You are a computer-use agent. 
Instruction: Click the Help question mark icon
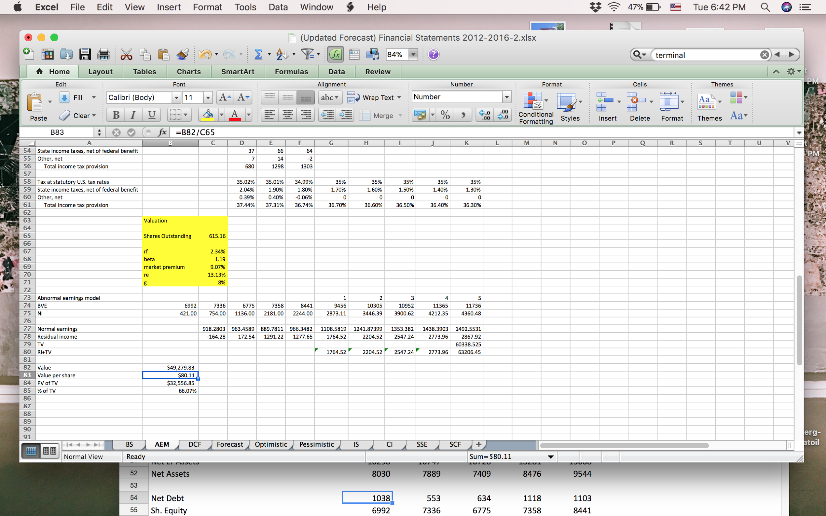[433, 54]
